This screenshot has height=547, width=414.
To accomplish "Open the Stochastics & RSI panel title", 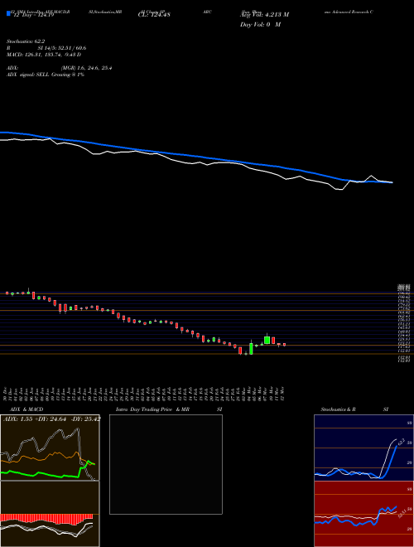I will tap(354, 409).
